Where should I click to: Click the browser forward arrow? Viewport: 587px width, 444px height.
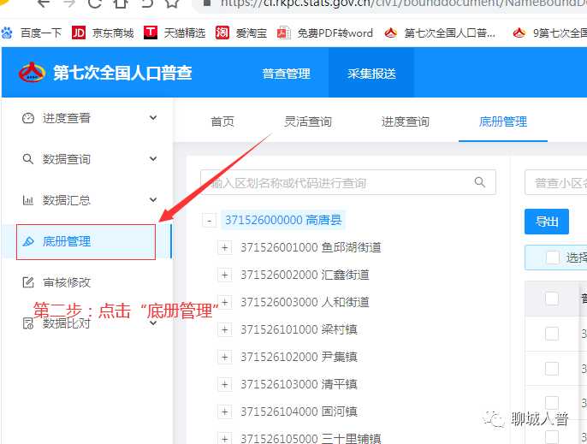[x=69, y=3]
